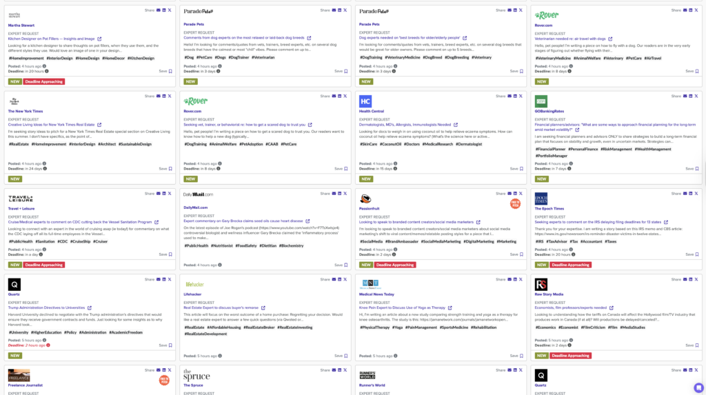Select the #CoconutOil hashtag tag
The height and width of the screenshot is (395, 706).
(x=390, y=144)
